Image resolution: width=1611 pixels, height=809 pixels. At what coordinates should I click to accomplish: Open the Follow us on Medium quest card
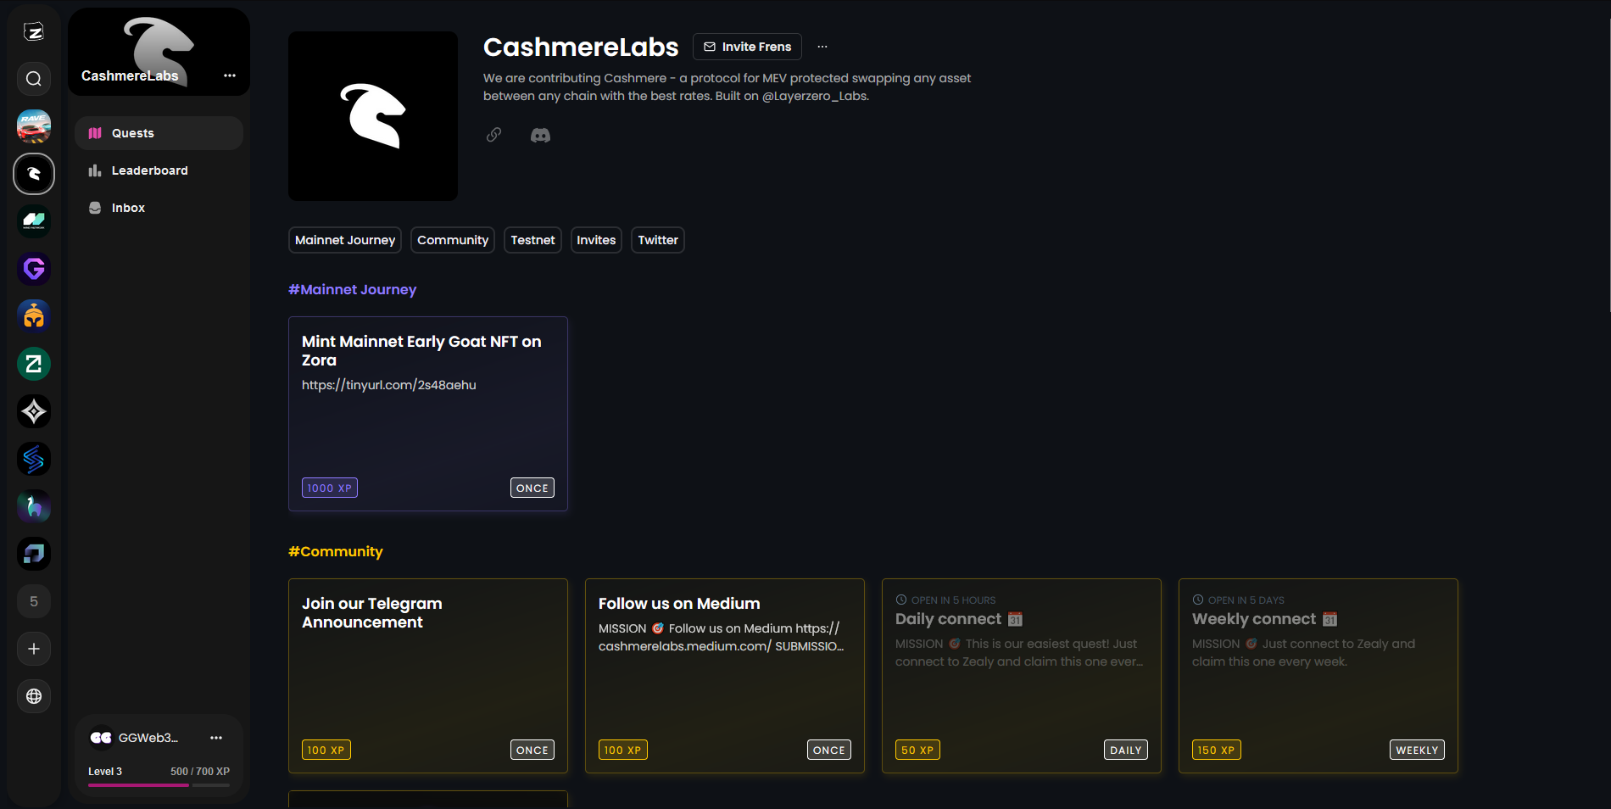coord(724,676)
